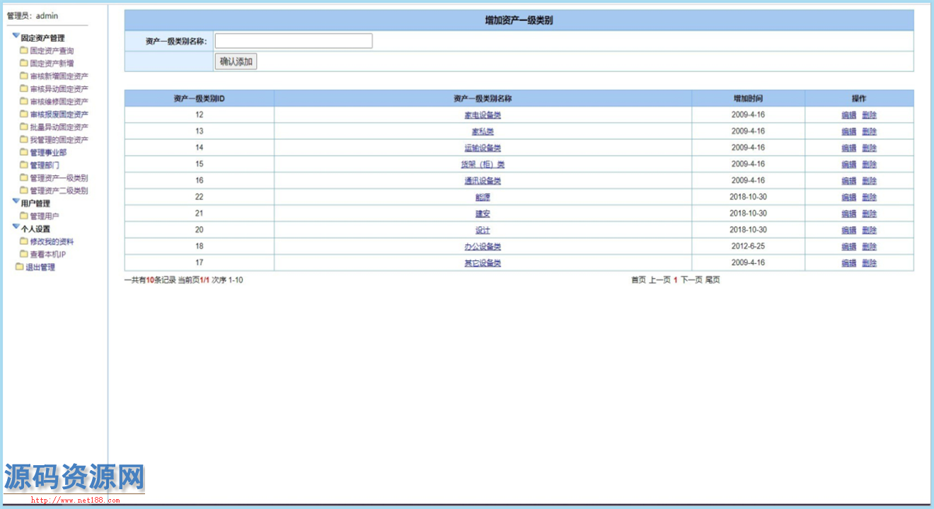This screenshot has width=934, height=509.
Task: Open the 家电设备类 category link
Action: [483, 115]
